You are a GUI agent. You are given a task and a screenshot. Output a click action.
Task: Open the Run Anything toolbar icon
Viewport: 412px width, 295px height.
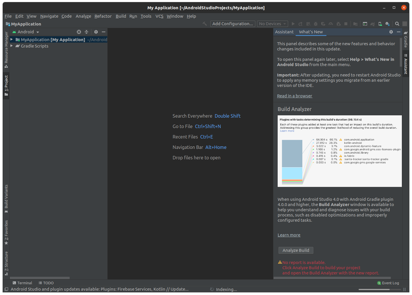point(365,24)
